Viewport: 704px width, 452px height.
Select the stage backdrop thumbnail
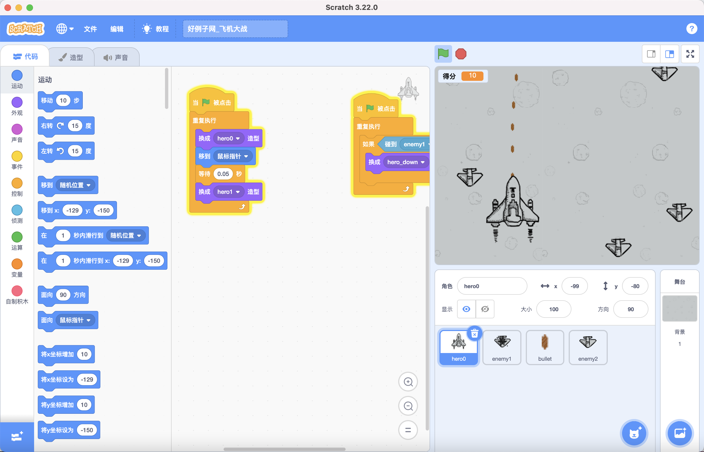[x=680, y=308]
